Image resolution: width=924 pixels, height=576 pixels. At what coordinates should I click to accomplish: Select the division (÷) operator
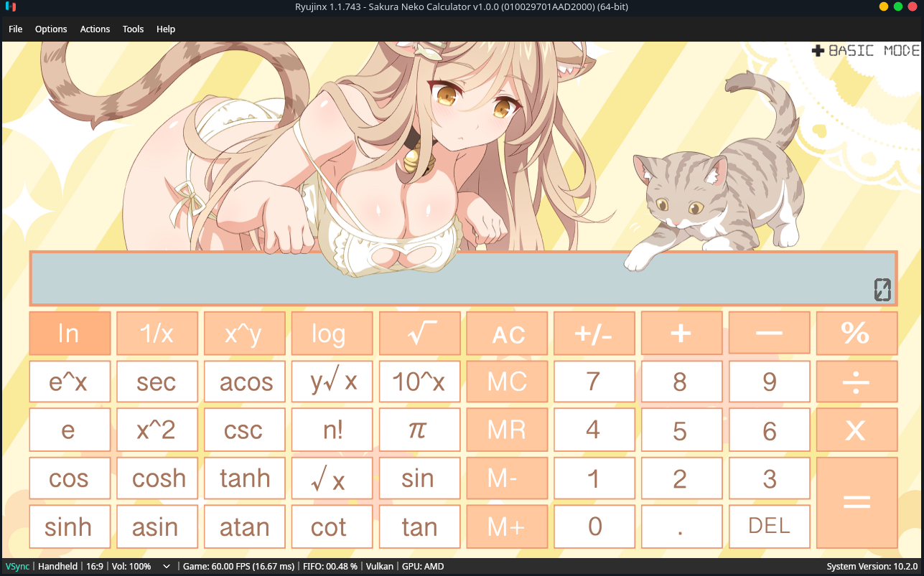(857, 381)
